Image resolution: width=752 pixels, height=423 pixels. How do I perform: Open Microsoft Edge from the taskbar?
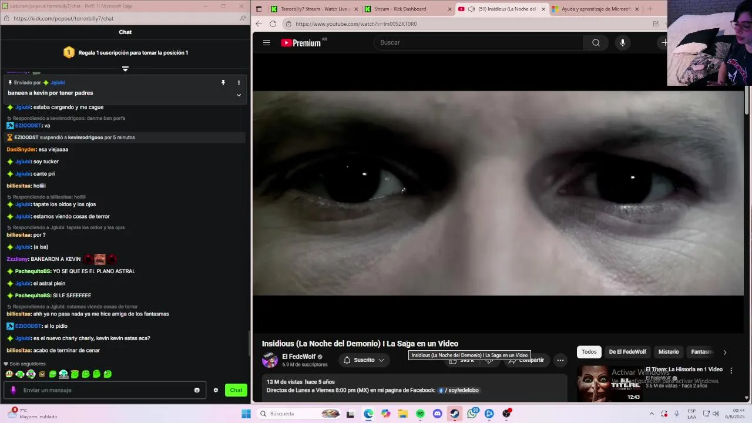pyautogui.click(x=368, y=414)
